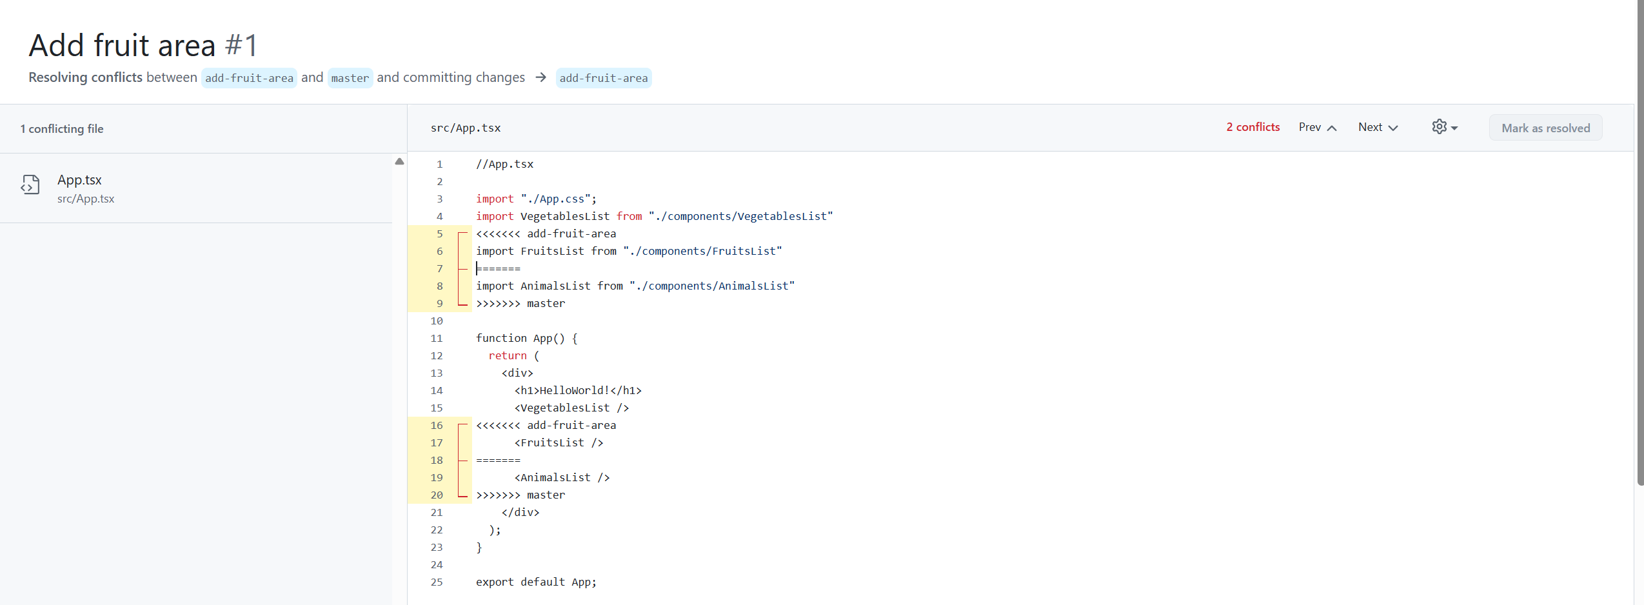The height and width of the screenshot is (605, 1644).
Task: Place cursor on 'import AnimalsList' line
Action: pos(635,286)
